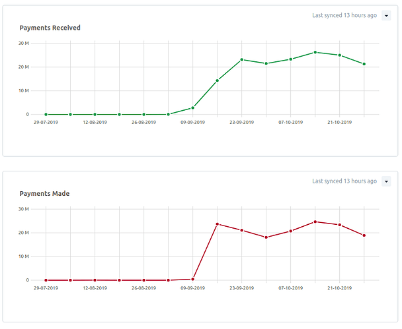
Task: Select the green data point at 07-10-2019
Action: (x=291, y=59)
